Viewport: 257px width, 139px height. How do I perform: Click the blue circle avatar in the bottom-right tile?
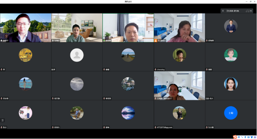231,113
